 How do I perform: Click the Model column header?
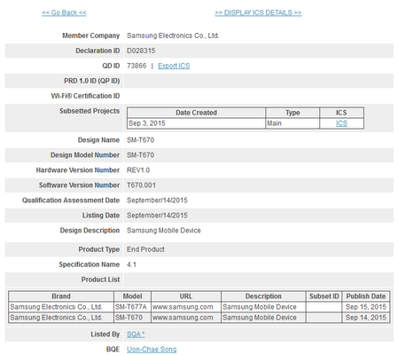[x=132, y=296]
